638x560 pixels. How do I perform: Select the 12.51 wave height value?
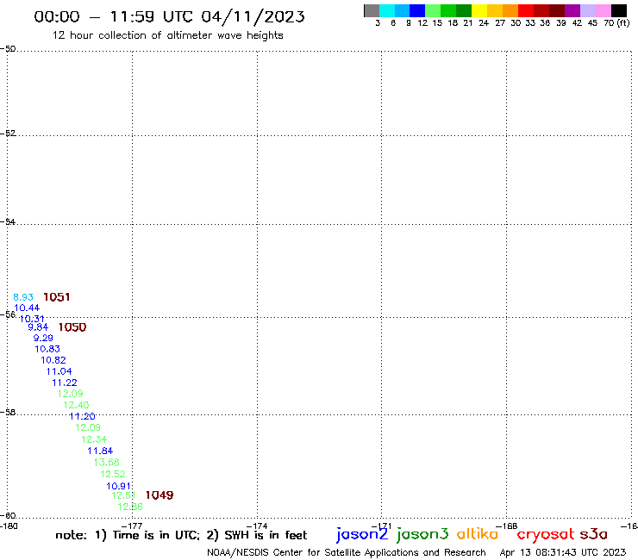point(123,495)
